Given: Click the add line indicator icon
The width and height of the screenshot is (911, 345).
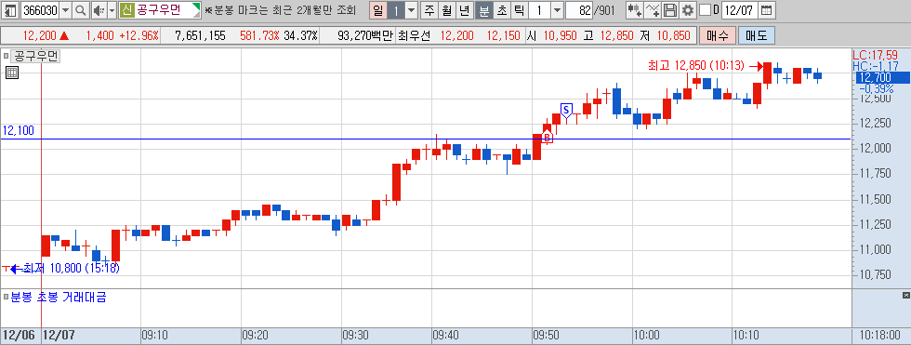Looking at the screenshot, I should pos(653,10).
